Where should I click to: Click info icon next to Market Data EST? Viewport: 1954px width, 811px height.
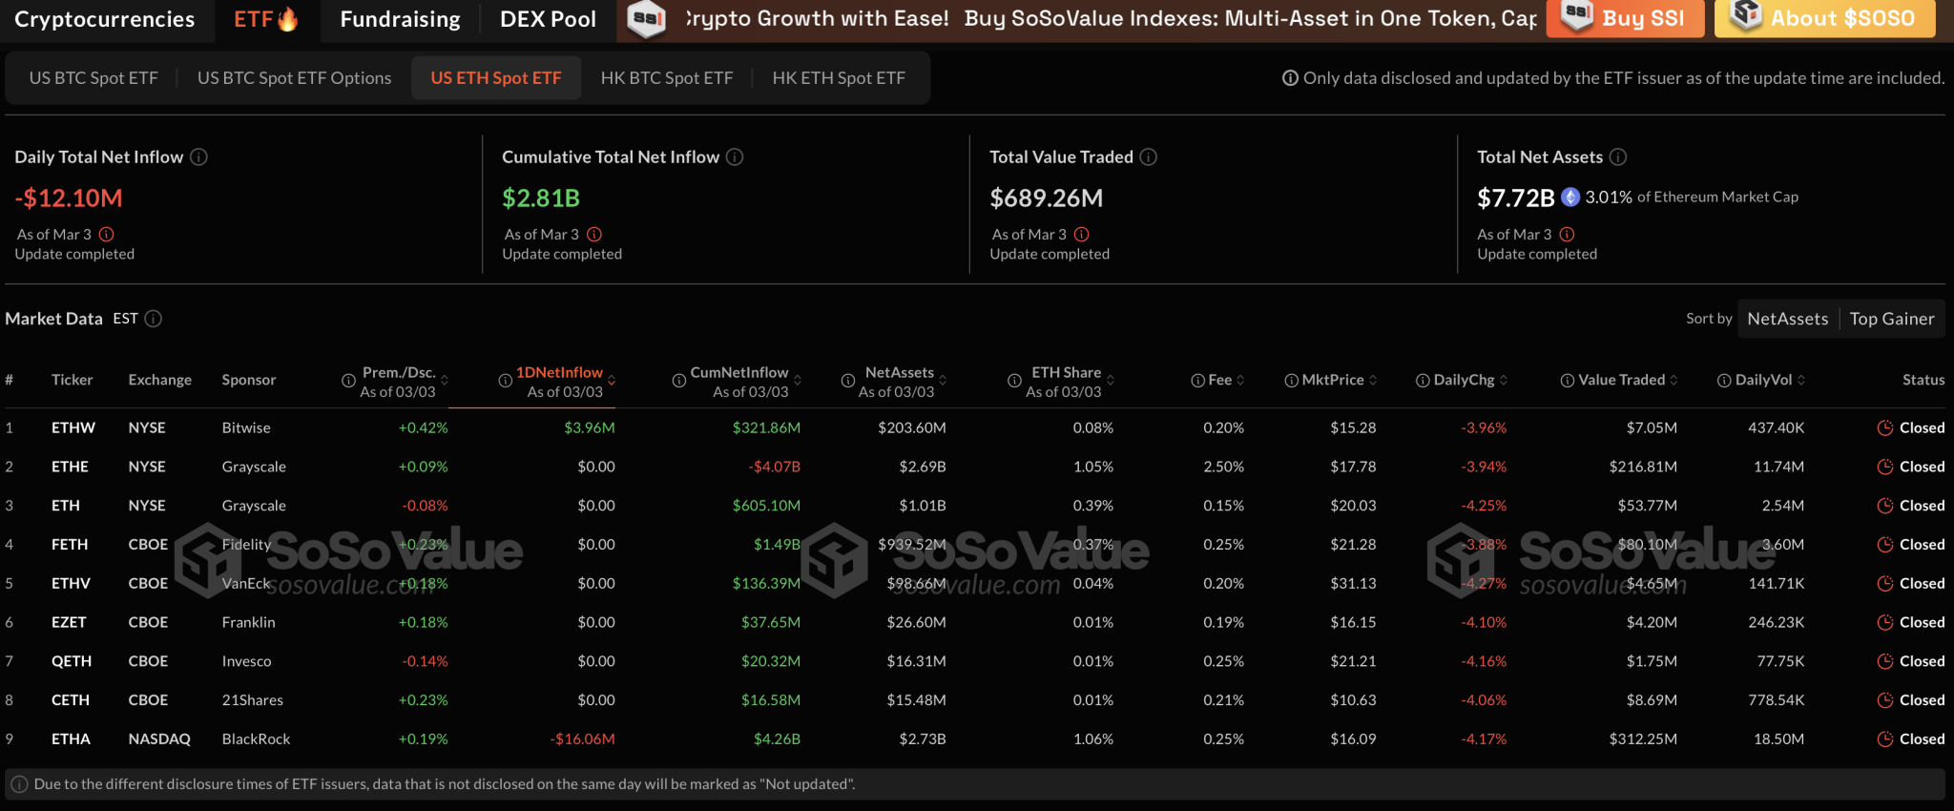[153, 319]
